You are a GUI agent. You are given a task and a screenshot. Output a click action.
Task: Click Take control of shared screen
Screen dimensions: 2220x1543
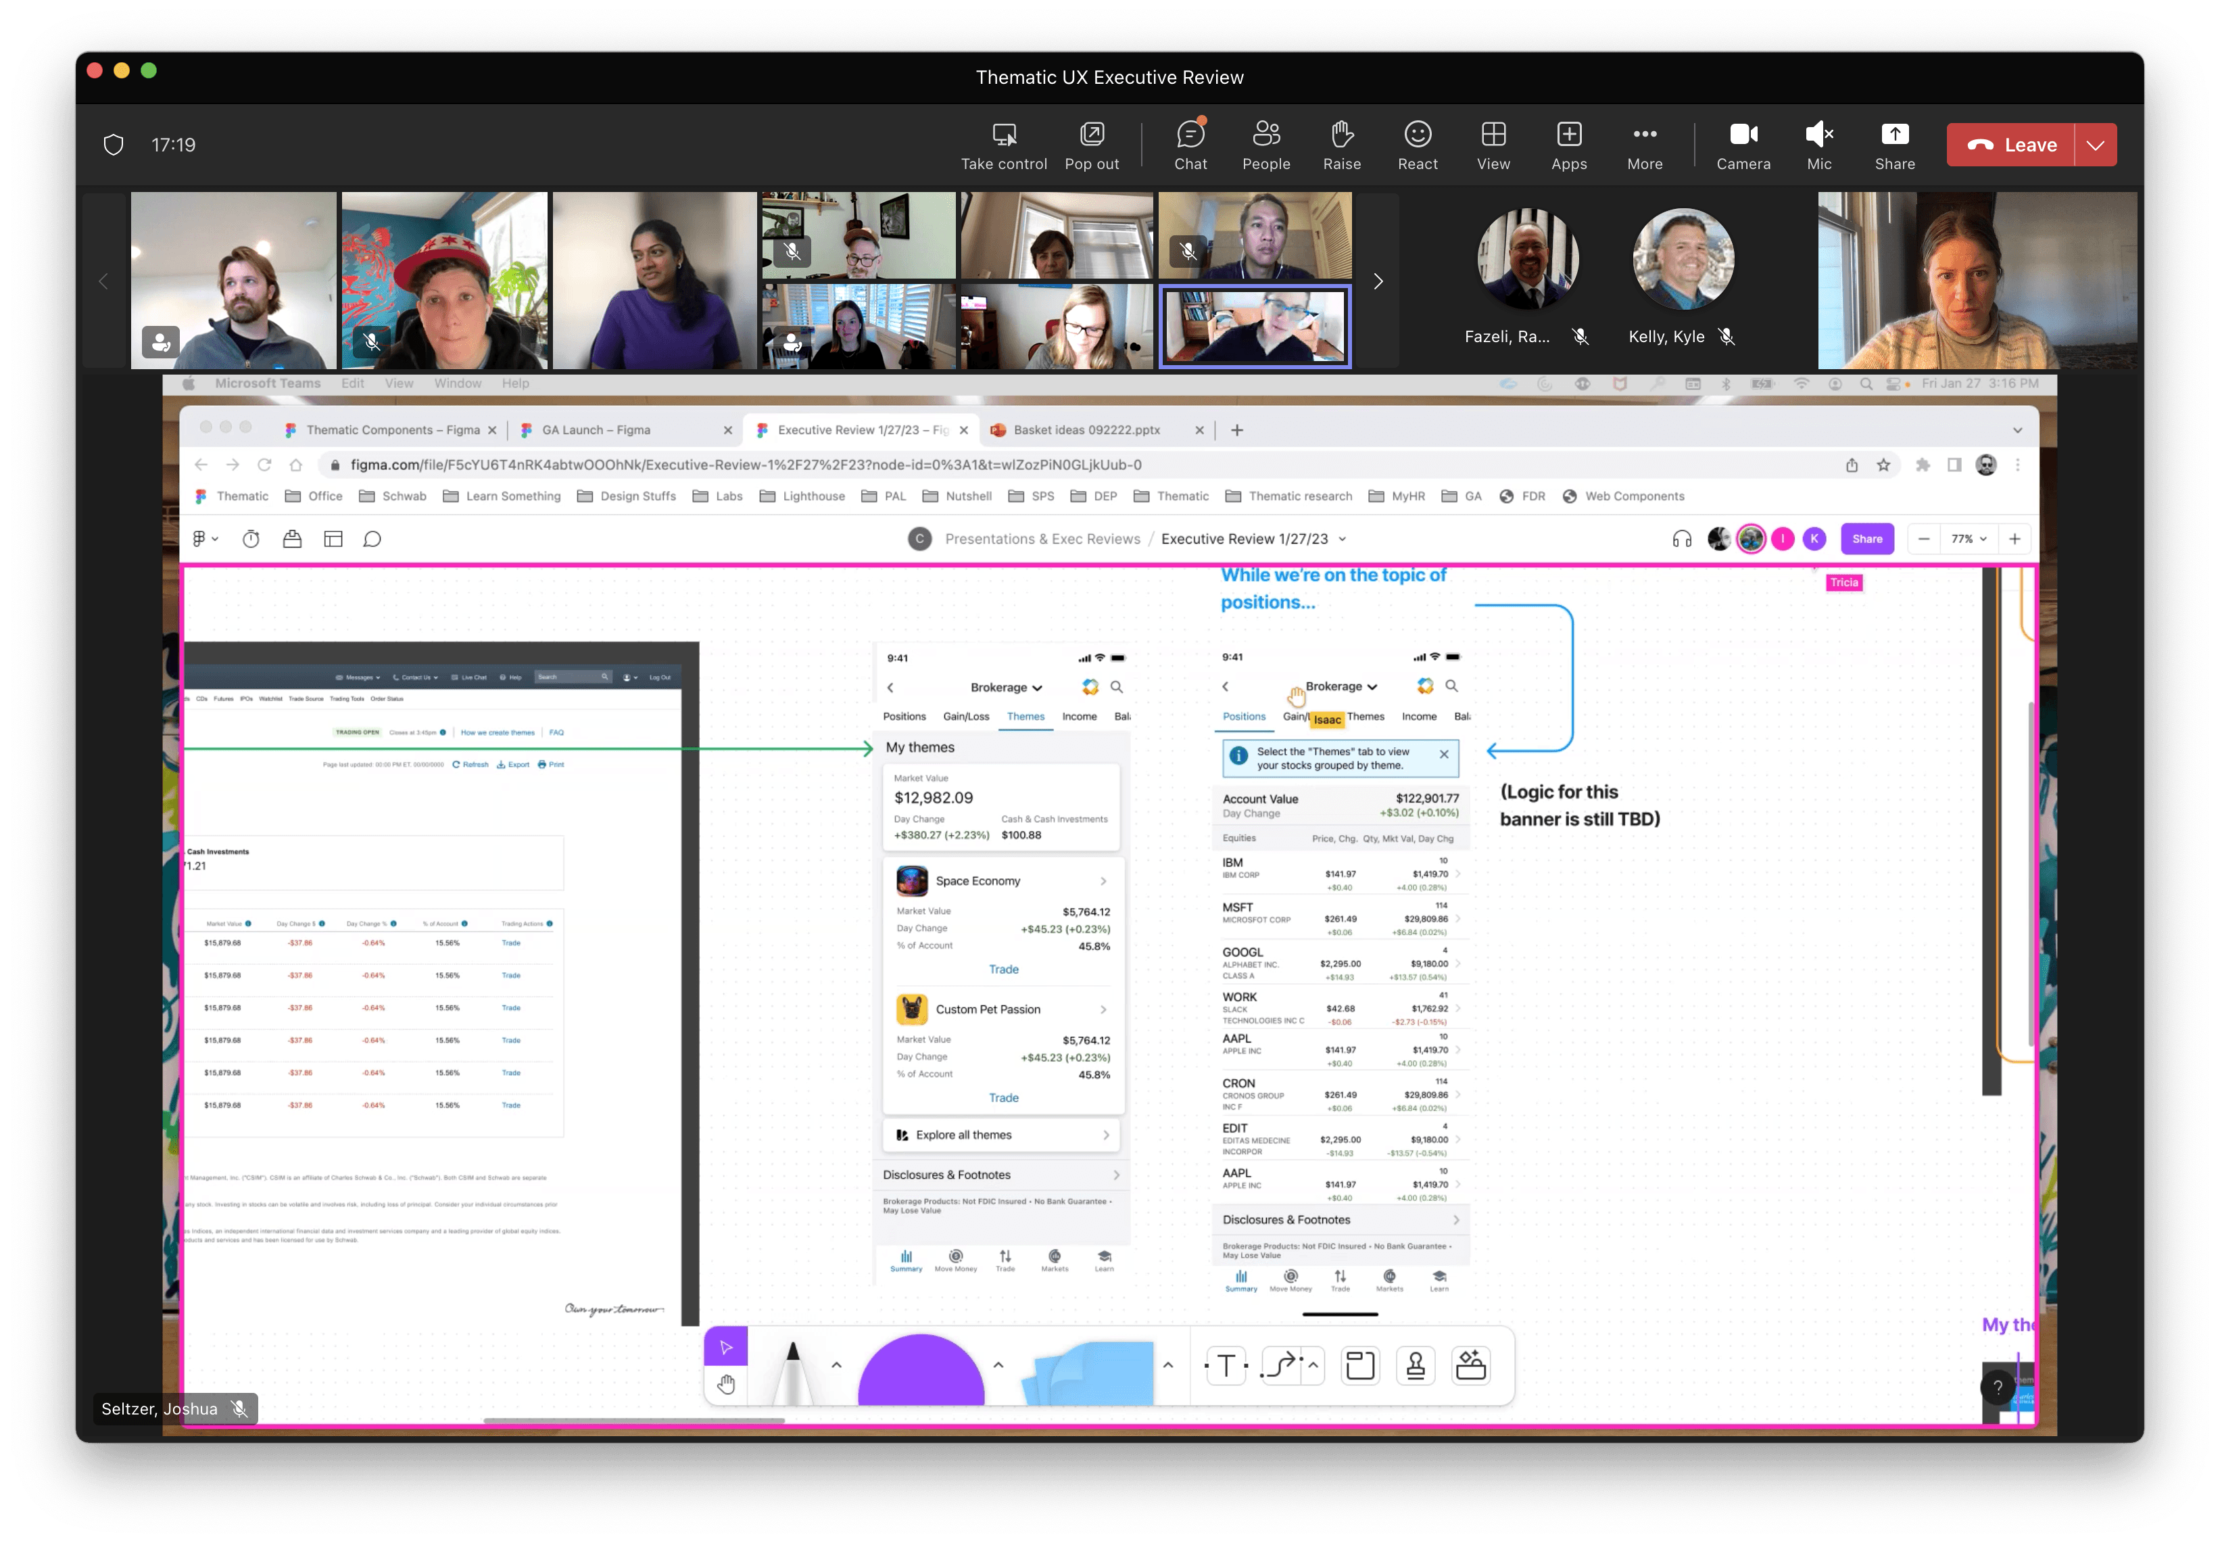coord(1003,145)
